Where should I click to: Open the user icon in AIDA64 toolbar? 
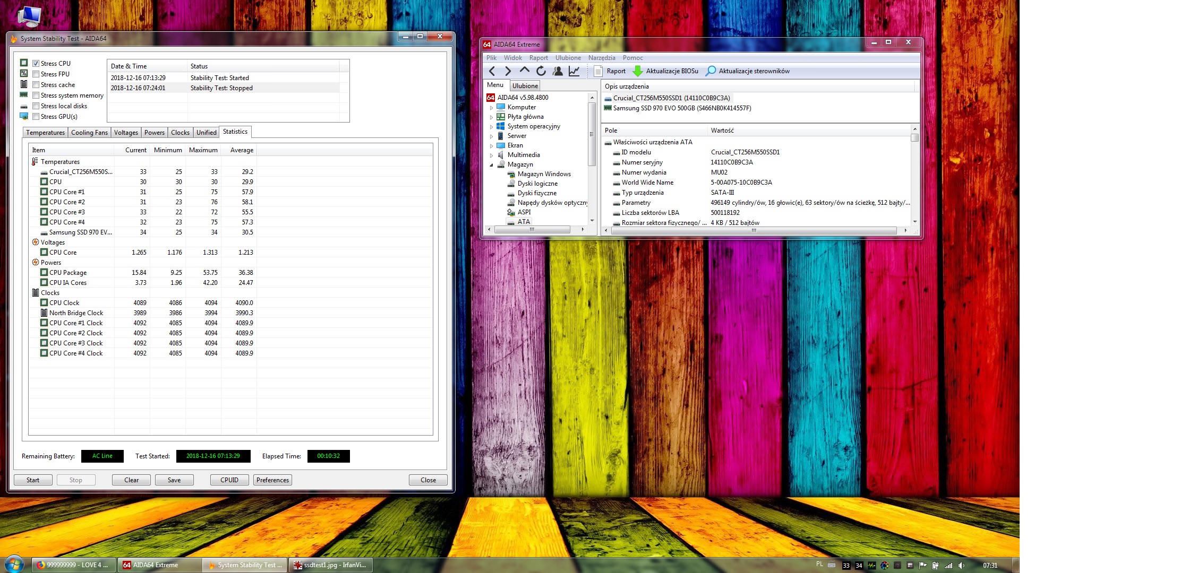click(x=558, y=71)
